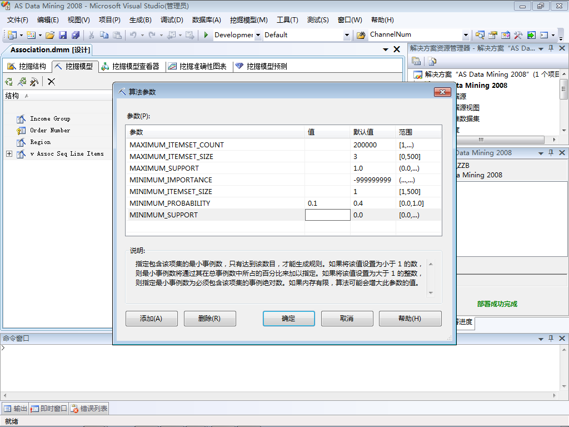Image resolution: width=569 pixels, height=427 pixels.
Task: Click the 删除(R) button
Action: point(209,319)
